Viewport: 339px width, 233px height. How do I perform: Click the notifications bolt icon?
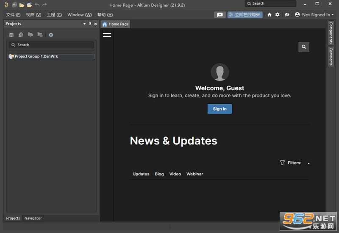coord(287,15)
